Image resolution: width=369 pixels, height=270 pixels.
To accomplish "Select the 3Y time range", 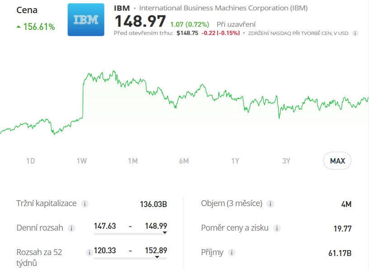I will 286,161.
